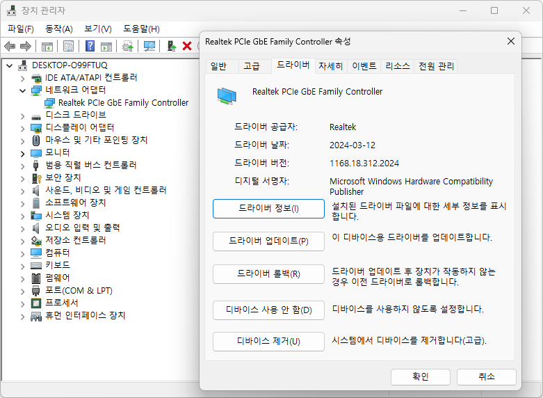Expand the 저장소 컨트롤러 node
This screenshot has height=398, width=543.
point(22,241)
